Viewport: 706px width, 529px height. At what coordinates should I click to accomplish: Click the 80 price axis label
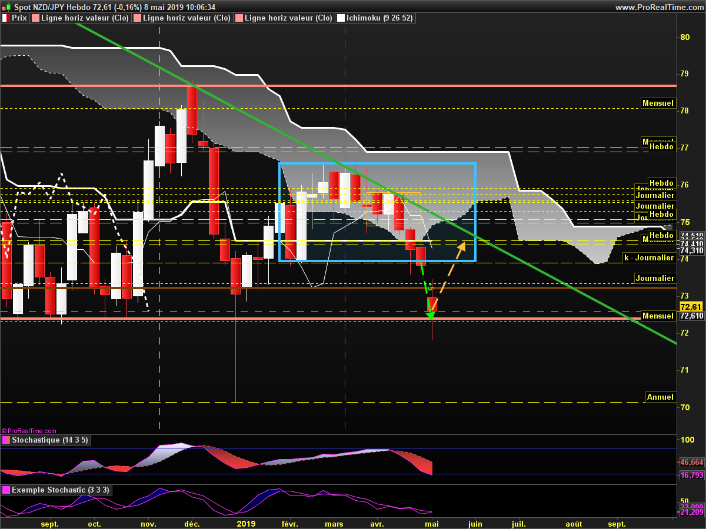pyautogui.click(x=684, y=36)
